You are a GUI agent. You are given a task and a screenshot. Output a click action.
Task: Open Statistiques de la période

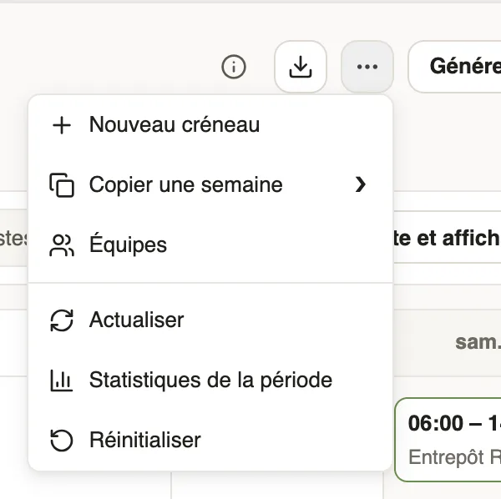[210, 380]
